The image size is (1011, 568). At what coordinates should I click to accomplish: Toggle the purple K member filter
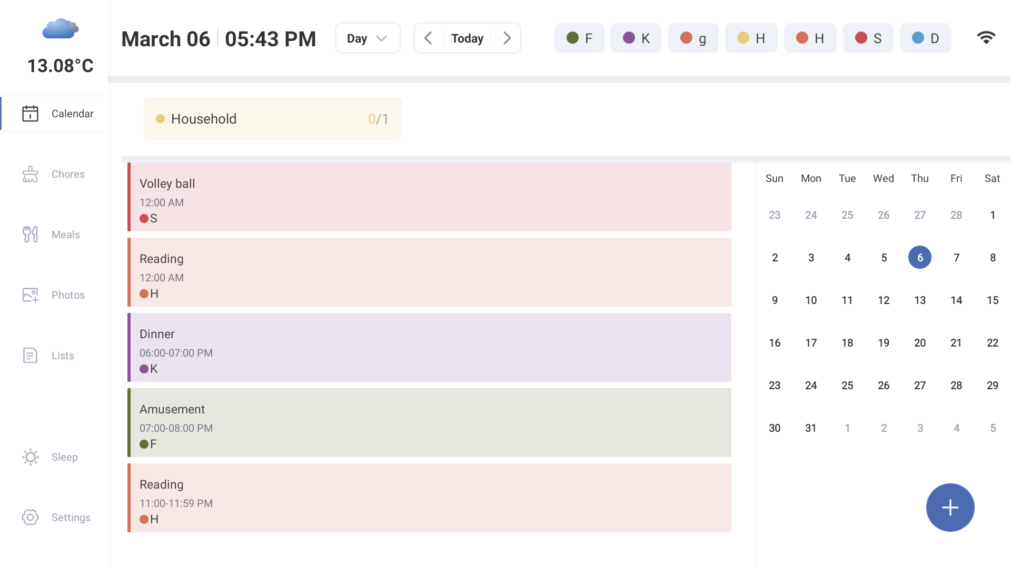(x=636, y=38)
